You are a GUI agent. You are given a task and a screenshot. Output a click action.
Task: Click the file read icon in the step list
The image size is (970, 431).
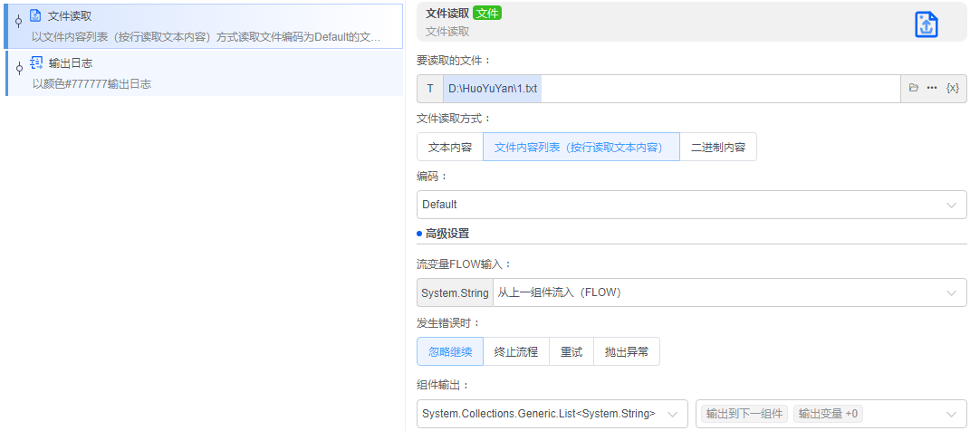(35, 15)
